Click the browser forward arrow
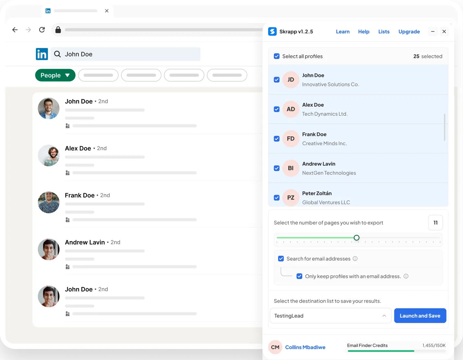The width and height of the screenshot is (463, 360). pos(29,30)
